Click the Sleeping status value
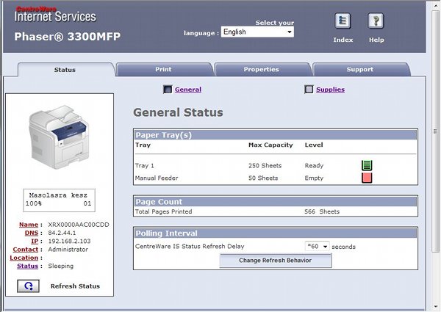The height and width of the screenshot is (312, 441). 61,266
